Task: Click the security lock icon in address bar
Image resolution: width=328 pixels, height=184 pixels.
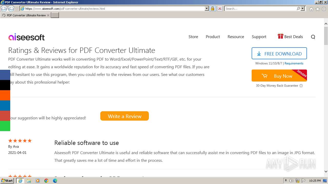Action: (212, 9)
